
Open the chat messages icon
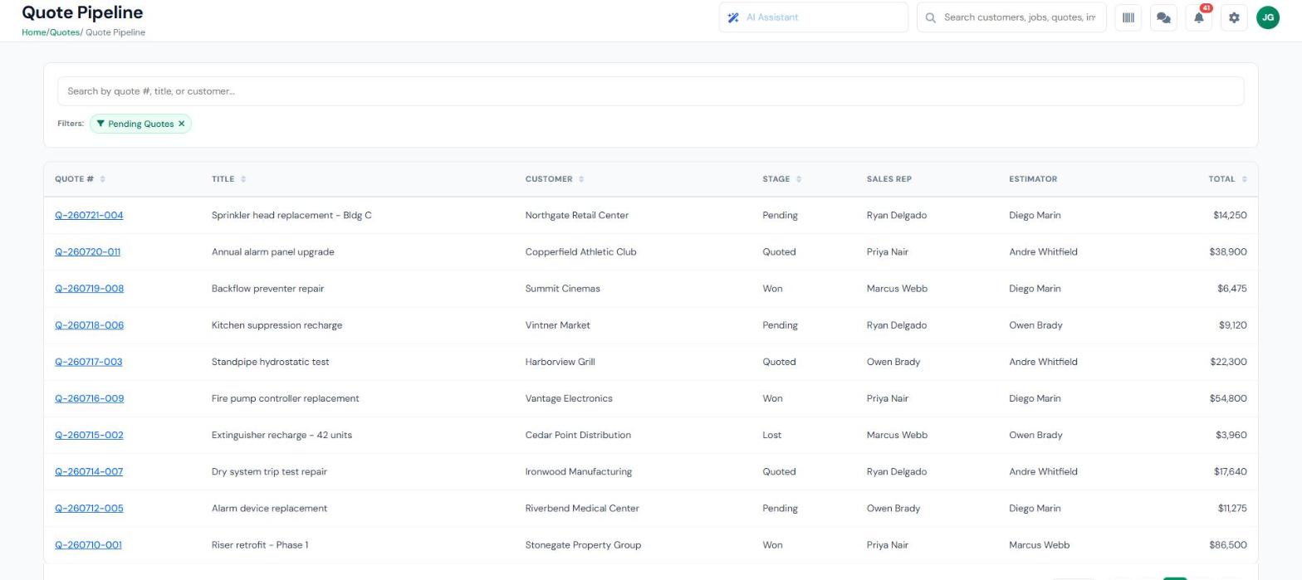point(1163,17)
